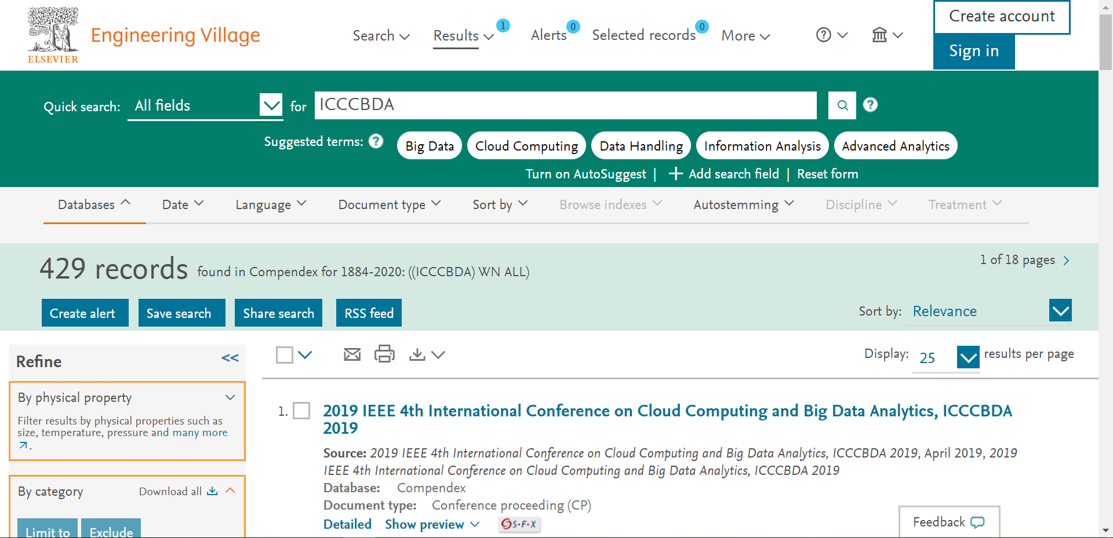Click Share search button
The image size is (1113, 538).
[278, 313]
